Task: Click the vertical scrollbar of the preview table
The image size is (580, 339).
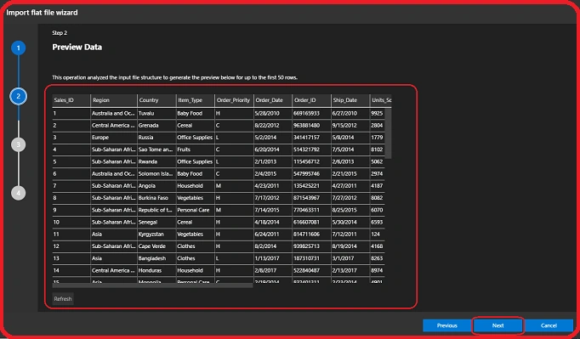Action: click(388, 133)
